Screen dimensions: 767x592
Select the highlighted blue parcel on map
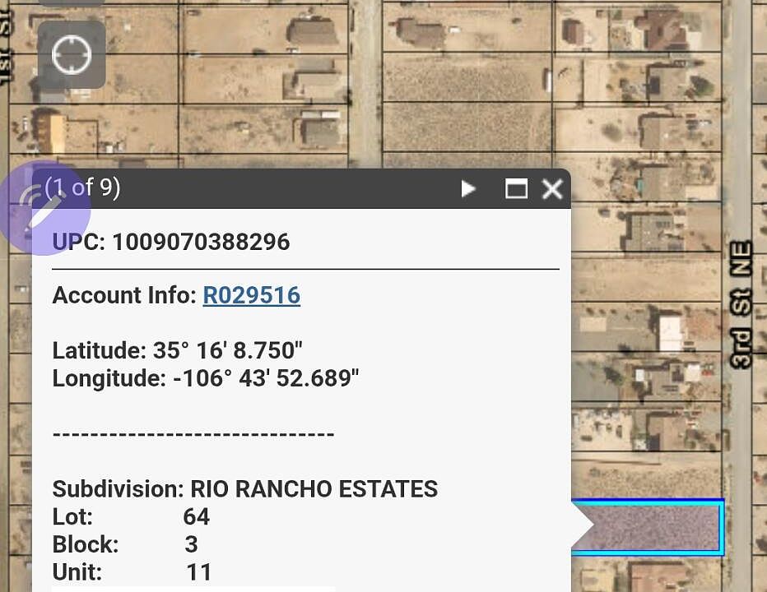(648, 527)
